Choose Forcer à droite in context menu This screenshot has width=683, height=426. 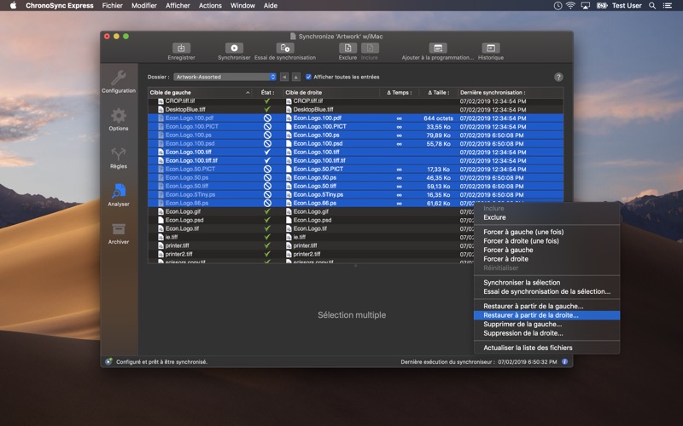[546, 259]
